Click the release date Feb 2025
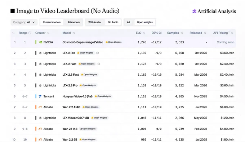Viewport: 245px width, 142px height. tap(201, 129)
